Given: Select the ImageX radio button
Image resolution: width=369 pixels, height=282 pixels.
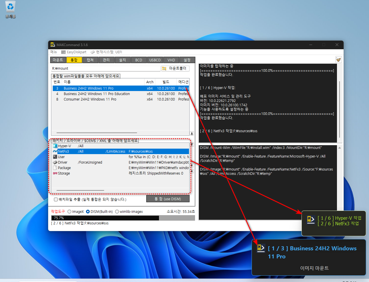Looking at the screenshot, I should (x=69, y=212).
